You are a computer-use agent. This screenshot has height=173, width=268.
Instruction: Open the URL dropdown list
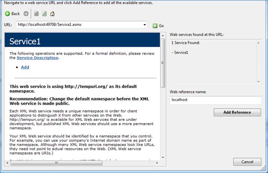[x=145, y=25]
